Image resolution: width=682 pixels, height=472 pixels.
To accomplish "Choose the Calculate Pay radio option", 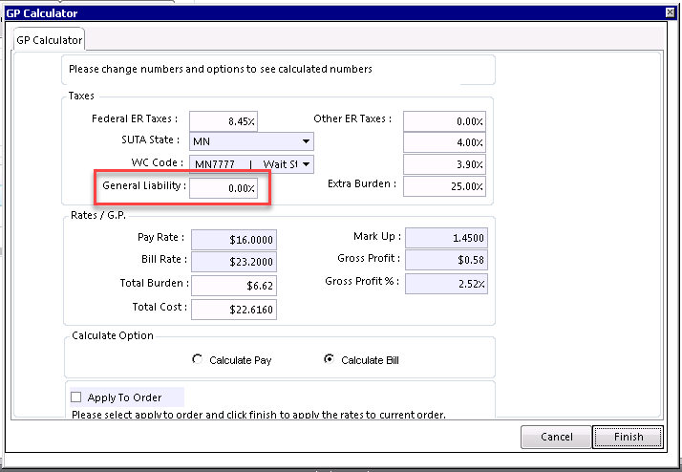I will tap(198, 360).
